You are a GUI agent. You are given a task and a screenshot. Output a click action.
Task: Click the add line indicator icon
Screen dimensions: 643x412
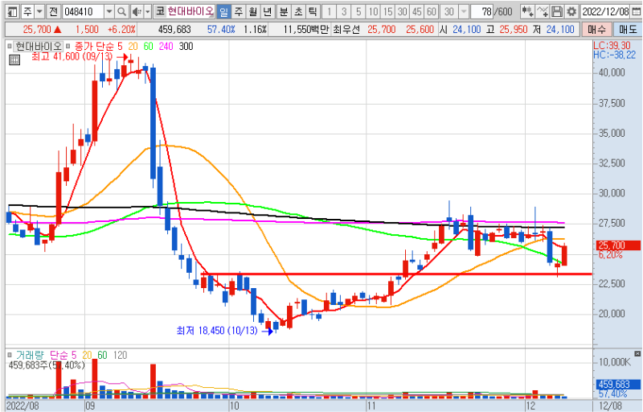(542, 11)
